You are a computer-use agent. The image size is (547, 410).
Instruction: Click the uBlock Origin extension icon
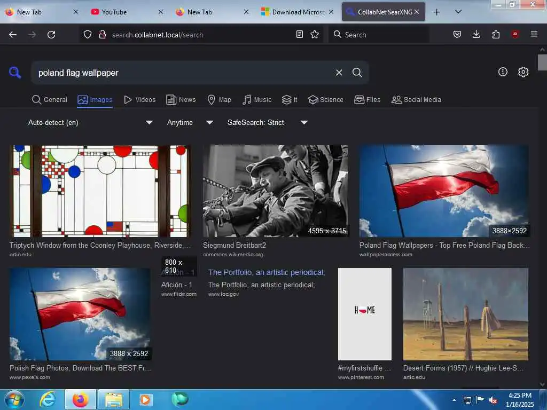pos(515,34)
